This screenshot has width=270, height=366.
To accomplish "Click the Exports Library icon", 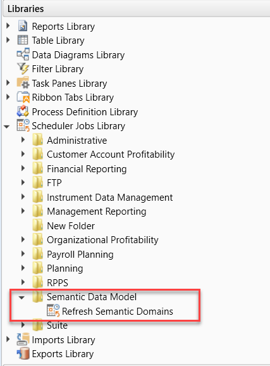I will [23, 353].
